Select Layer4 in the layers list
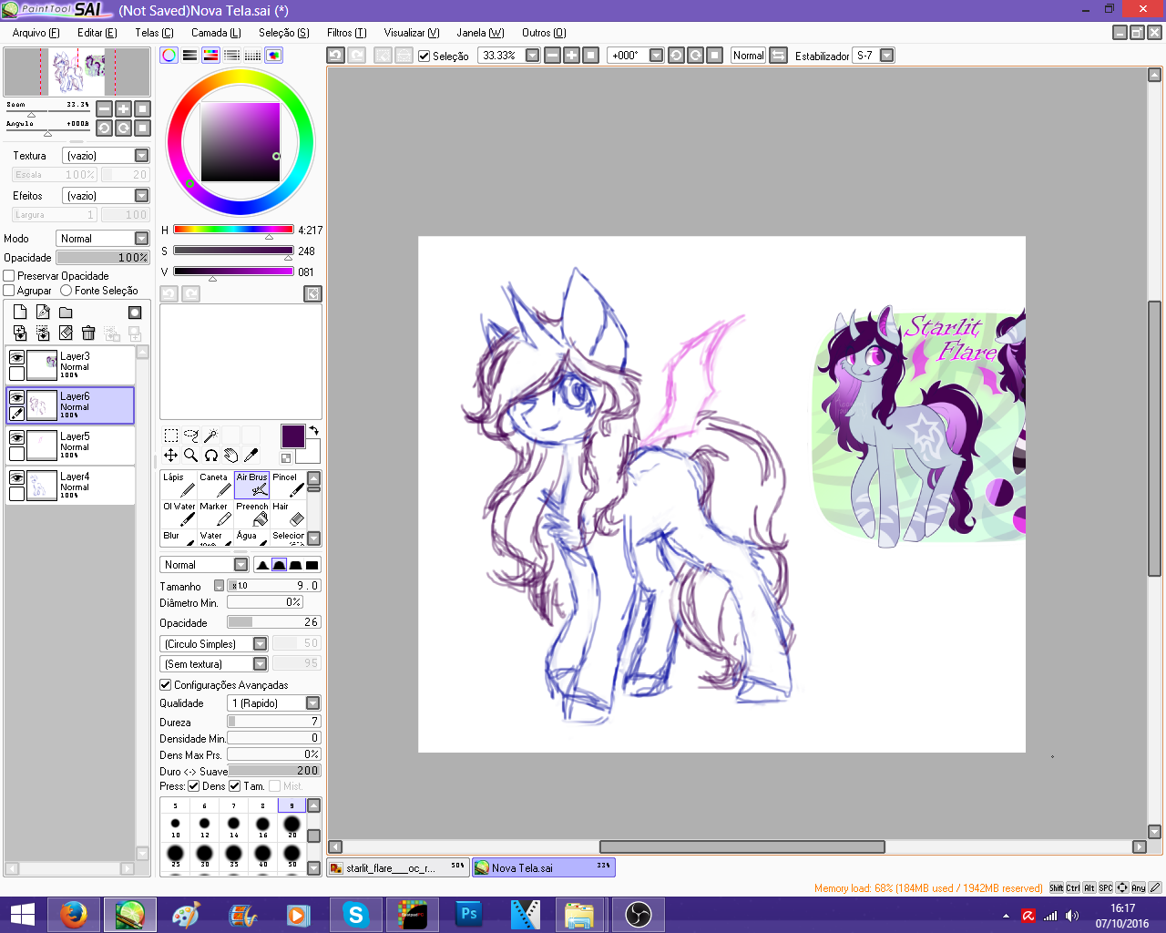 [x=70, y=486]
